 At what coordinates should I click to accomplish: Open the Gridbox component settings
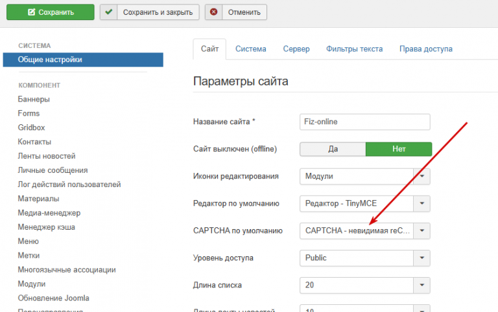coord(31,128)
